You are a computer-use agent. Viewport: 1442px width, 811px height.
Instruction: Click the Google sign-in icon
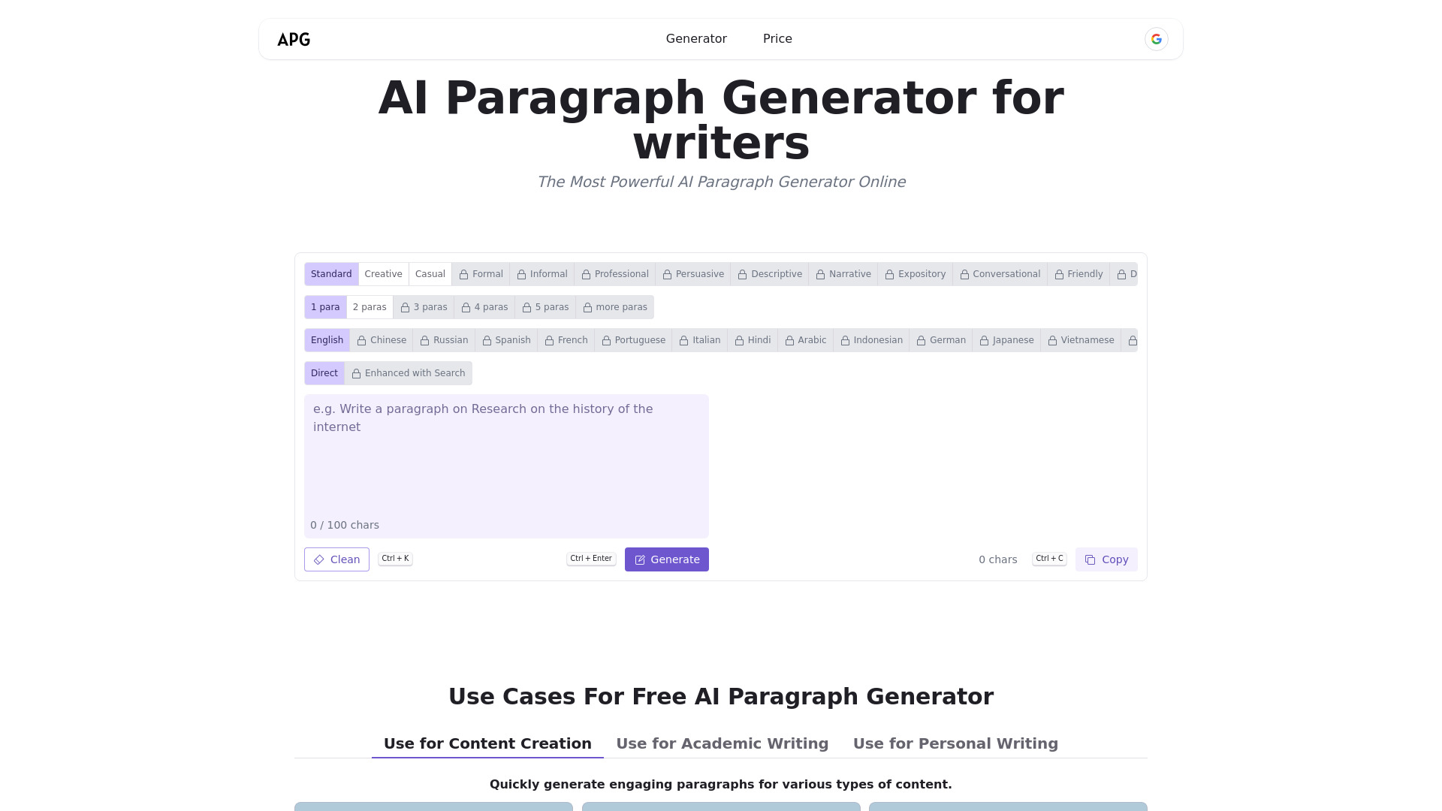tap(1156, 38)
